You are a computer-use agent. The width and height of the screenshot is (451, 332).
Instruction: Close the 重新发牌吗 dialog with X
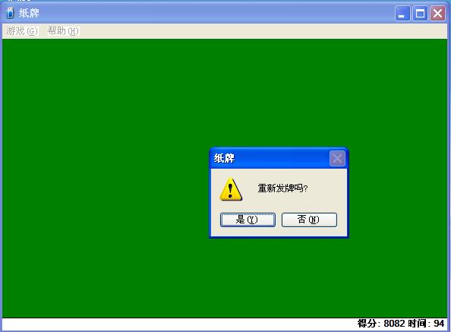(x=337, y=158)
